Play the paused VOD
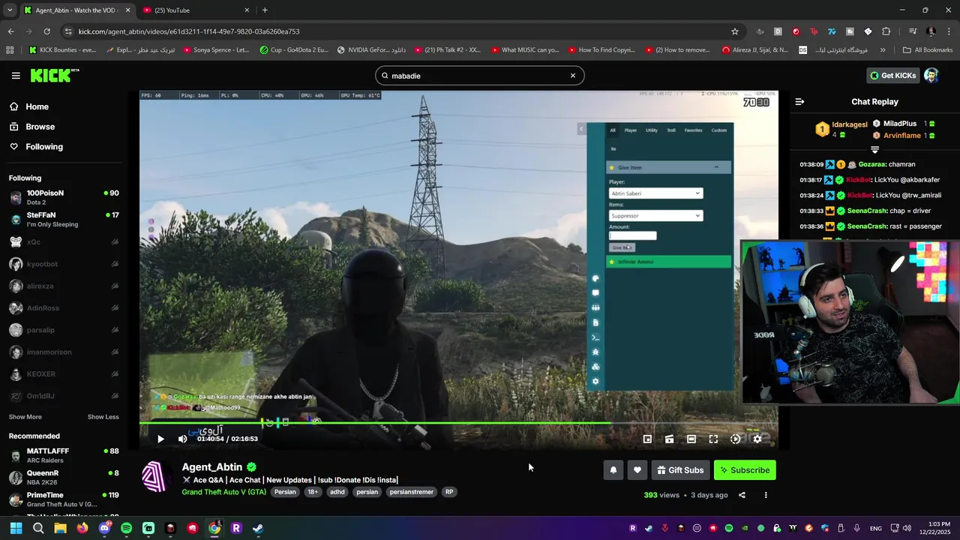 tap(160, 439)
